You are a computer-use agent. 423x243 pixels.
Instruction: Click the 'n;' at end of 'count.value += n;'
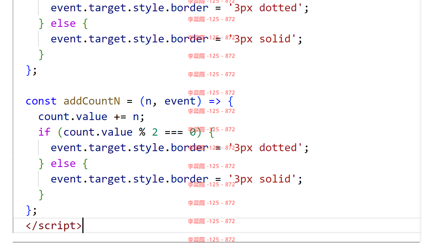tap(138, 117)
